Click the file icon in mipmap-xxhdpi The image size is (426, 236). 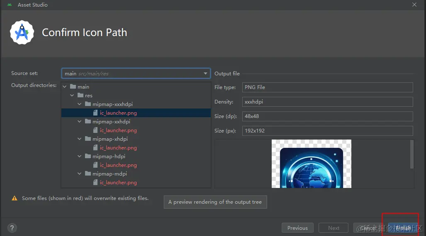pyautogui.click(x=95, y=130)
